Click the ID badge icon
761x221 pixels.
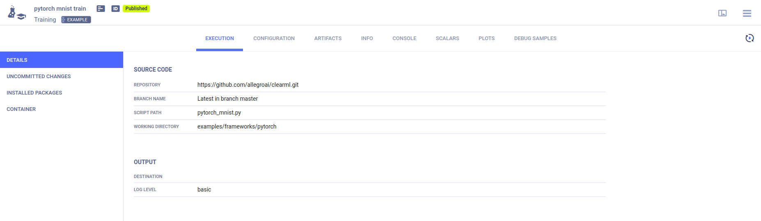pos(115,9)
